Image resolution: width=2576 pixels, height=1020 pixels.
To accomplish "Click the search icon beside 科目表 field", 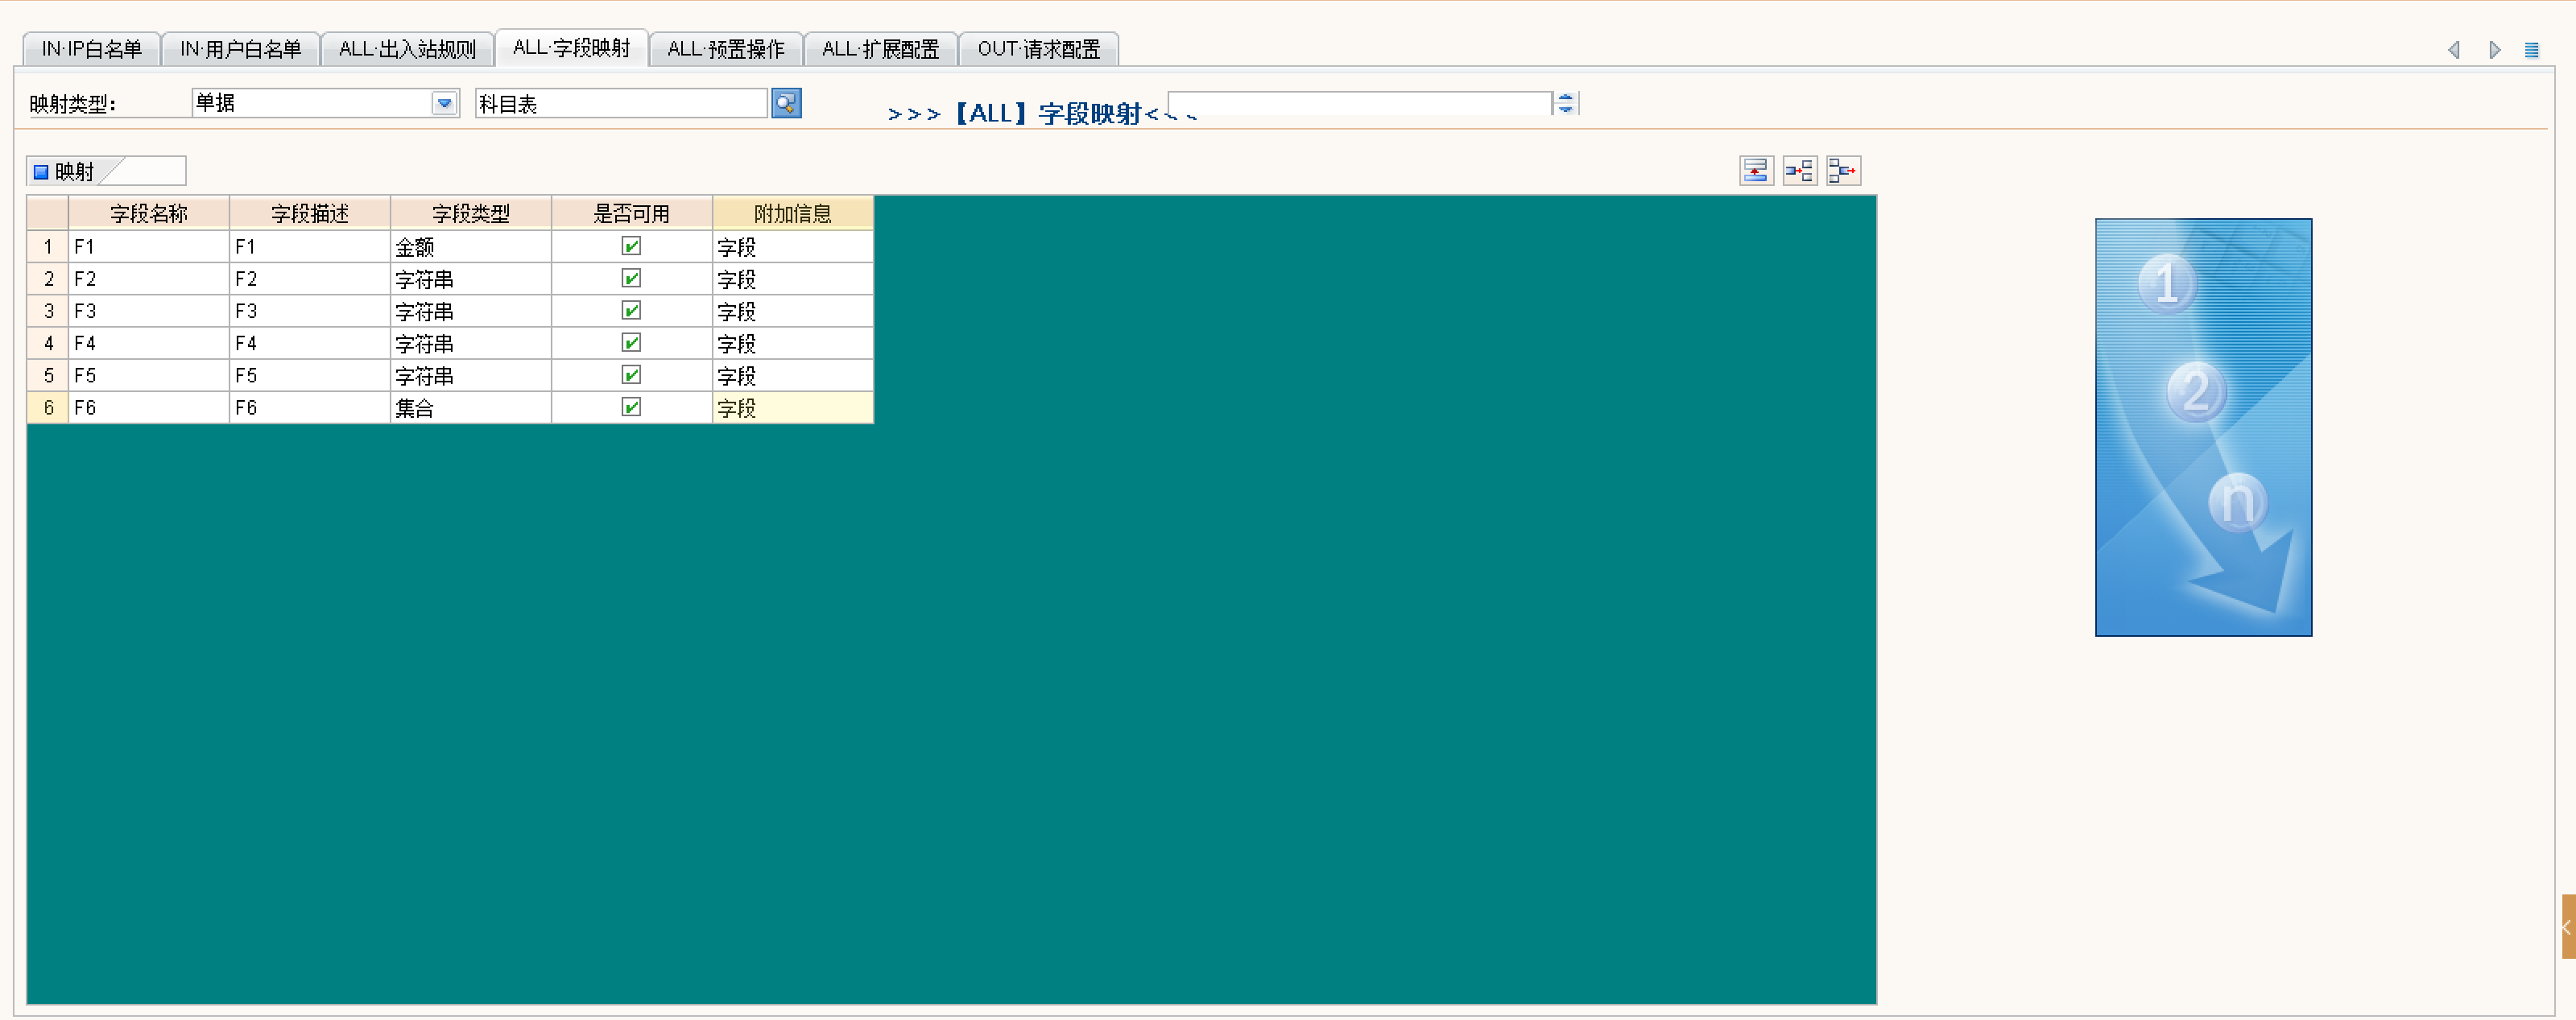I will [786, 103].
